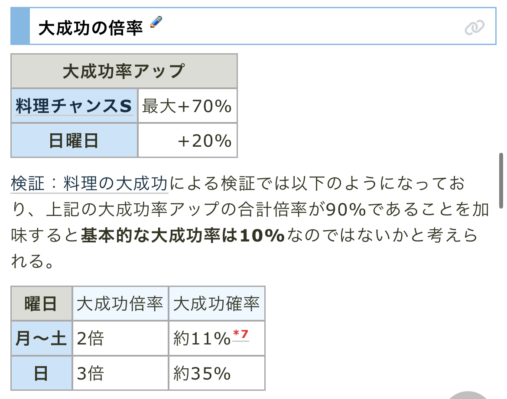The height and width of the screenshot is (399, 507).
Task: Select the 約35% table cell
Action: click(x=217, y=373)
